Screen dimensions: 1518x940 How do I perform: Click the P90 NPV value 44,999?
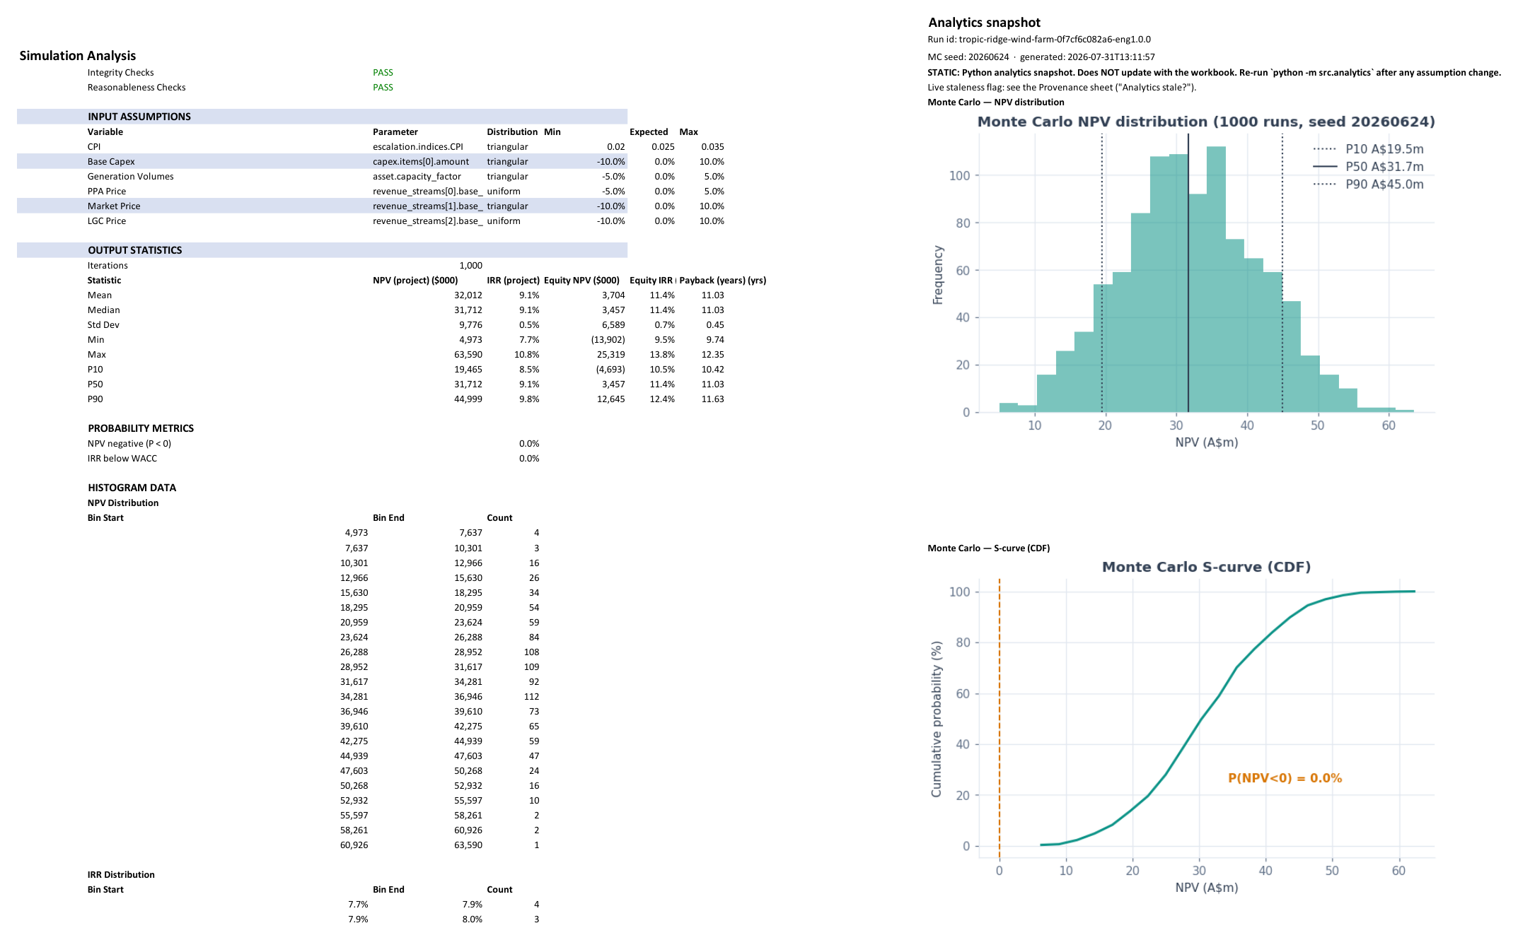click(468, 399)
